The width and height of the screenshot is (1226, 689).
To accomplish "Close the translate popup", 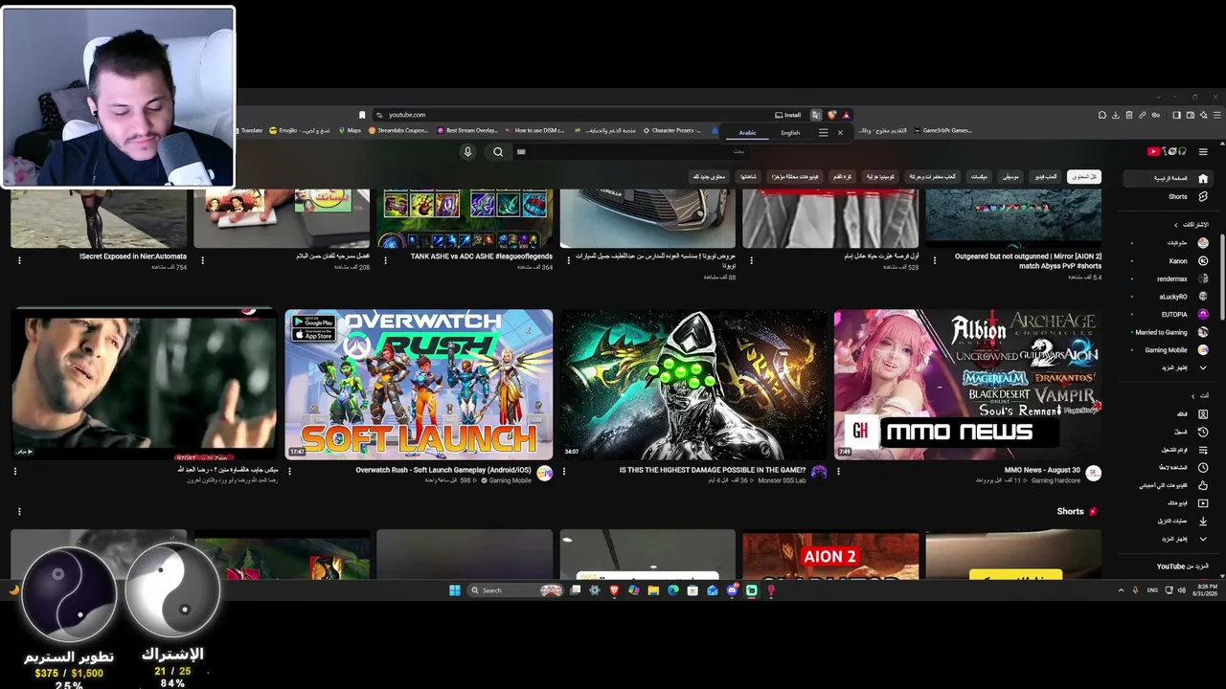I will point(840,132).
